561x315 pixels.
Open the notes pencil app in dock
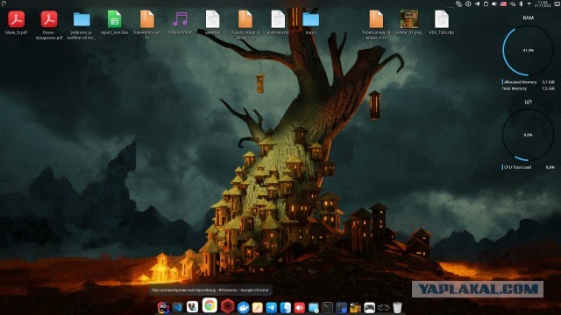[x=257, y=307]
